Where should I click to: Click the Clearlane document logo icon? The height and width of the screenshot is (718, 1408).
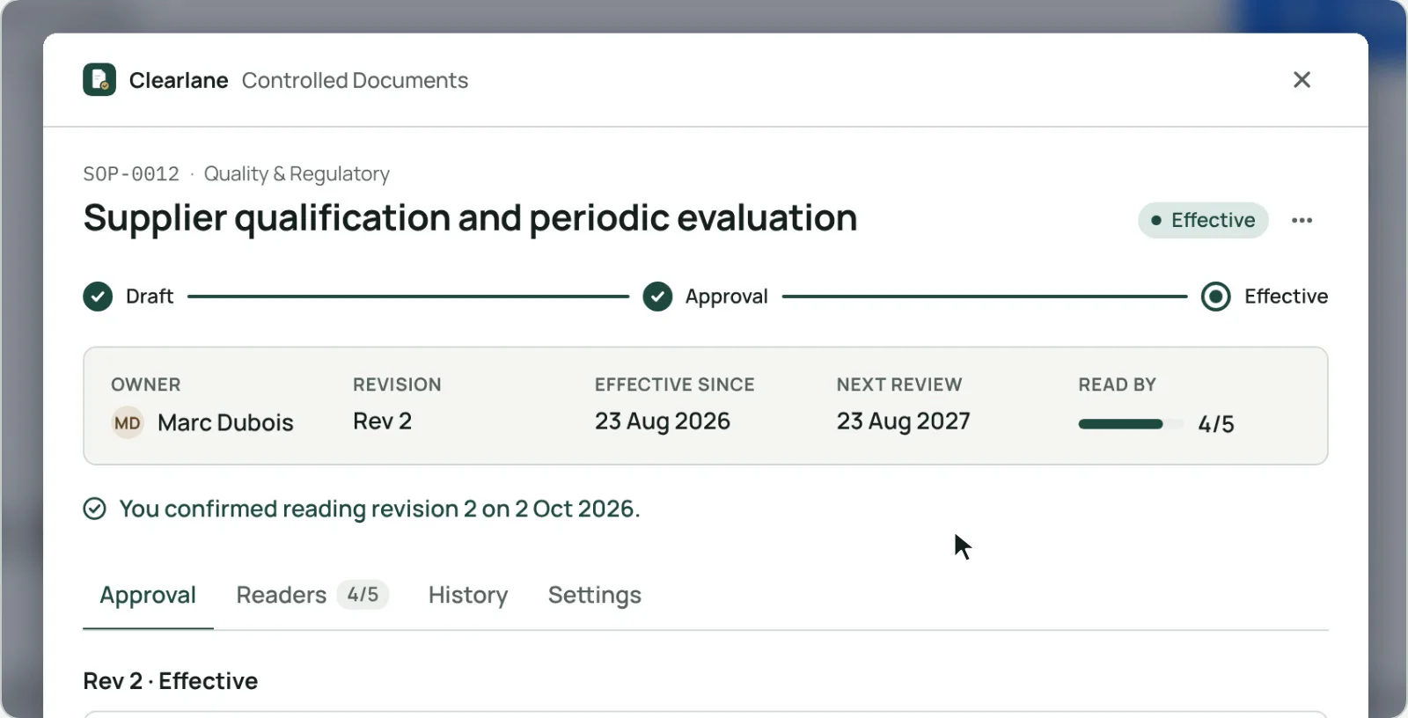(99, 80)
